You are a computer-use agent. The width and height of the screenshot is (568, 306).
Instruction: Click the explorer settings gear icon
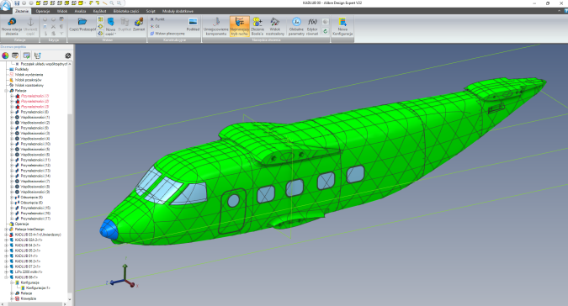pyautogui.click(x=68, y=55)
